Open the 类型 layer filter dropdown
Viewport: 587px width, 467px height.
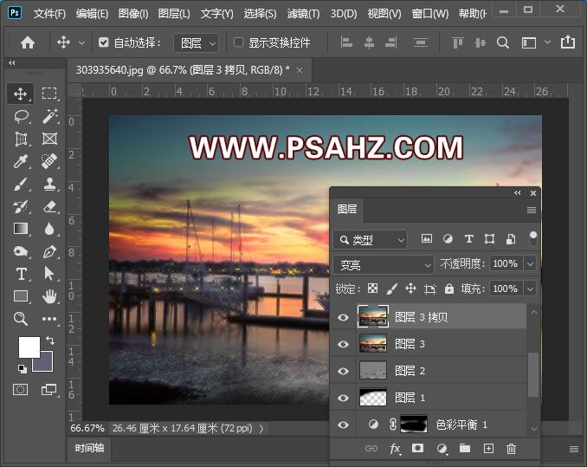click(370, 240)
